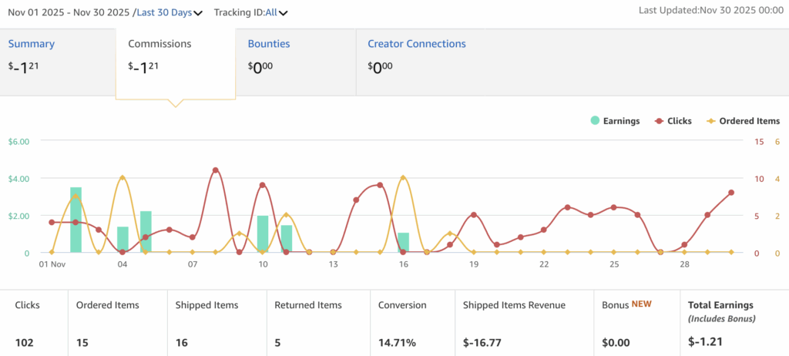
Task: Open the Last 30 Days date range dropdown
Action: tap(164, 12)
